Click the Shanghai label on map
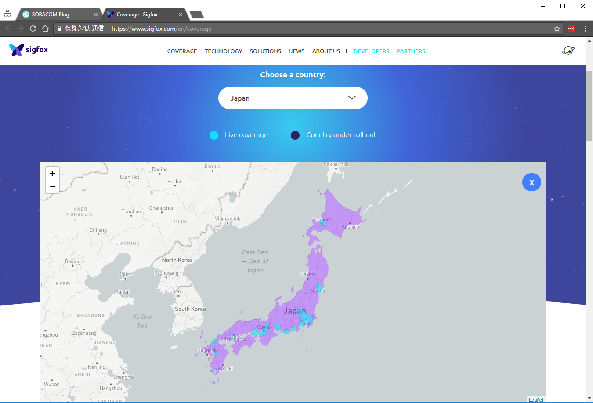 coord(123,377)
